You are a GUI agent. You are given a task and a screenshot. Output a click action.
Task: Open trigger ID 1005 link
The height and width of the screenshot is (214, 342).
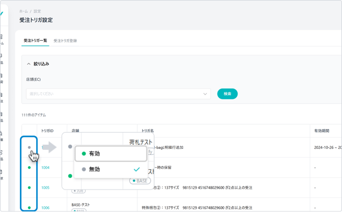[x=45, y=188]
